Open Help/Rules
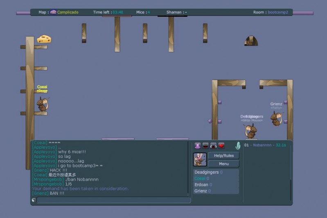Viewport: 327px width, 218px height. [223, 156]
